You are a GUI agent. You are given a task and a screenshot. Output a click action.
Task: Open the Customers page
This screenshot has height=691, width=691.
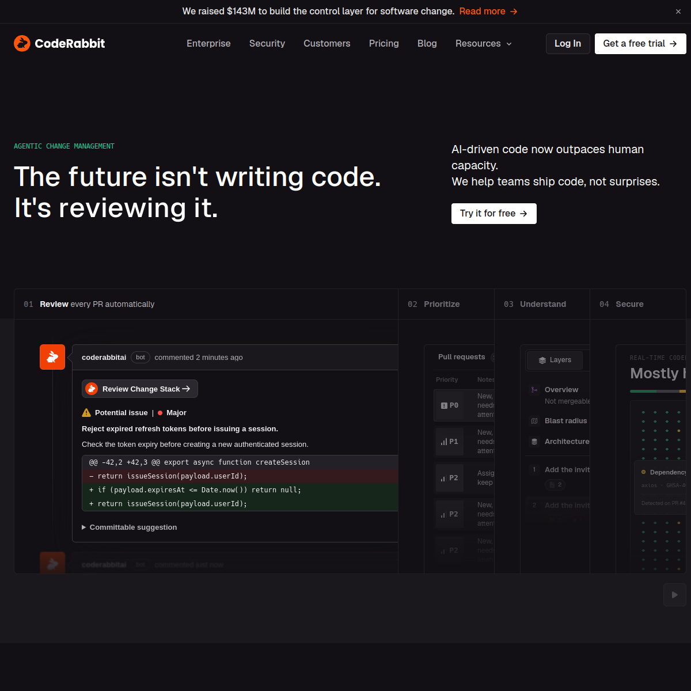click(x=327, y=44)
